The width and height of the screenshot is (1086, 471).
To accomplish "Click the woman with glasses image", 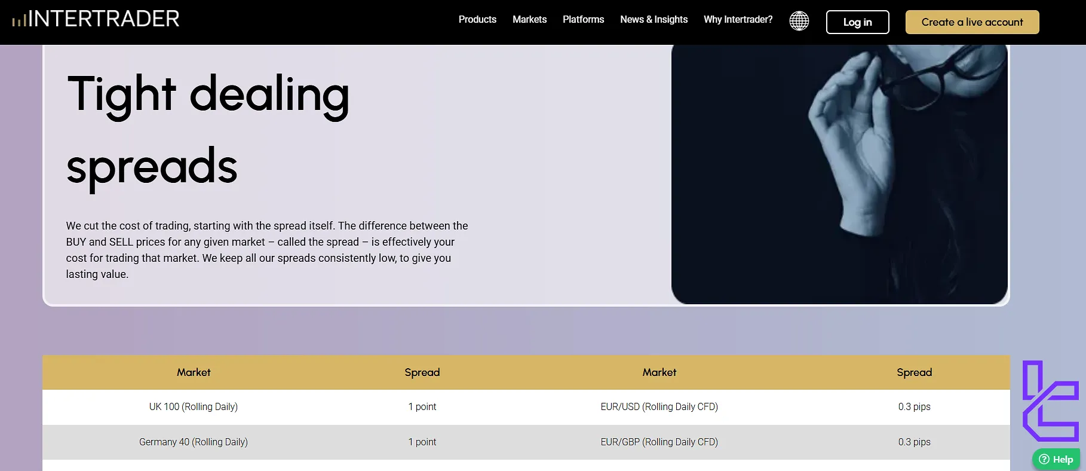I will (839, 174).
